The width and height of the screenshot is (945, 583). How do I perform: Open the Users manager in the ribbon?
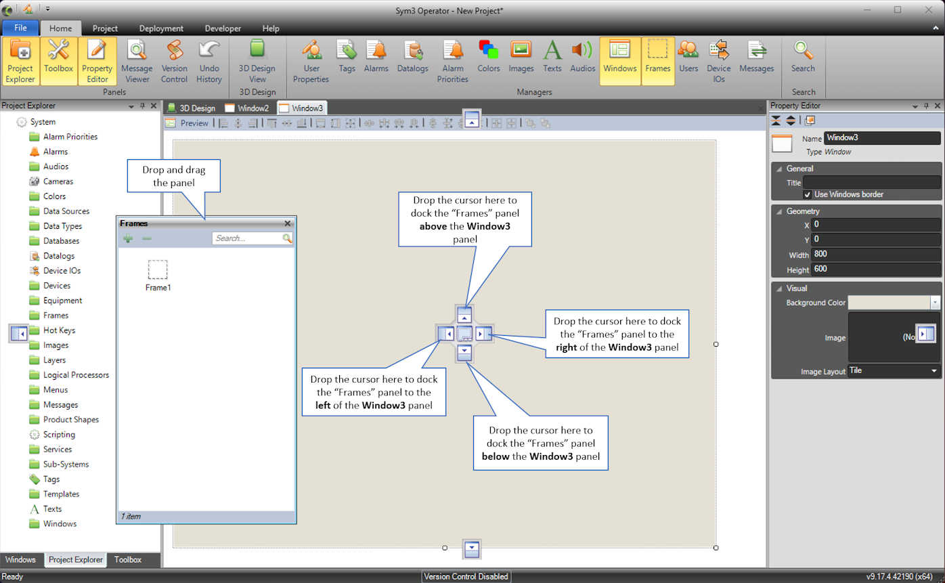[x=688, y=57]
